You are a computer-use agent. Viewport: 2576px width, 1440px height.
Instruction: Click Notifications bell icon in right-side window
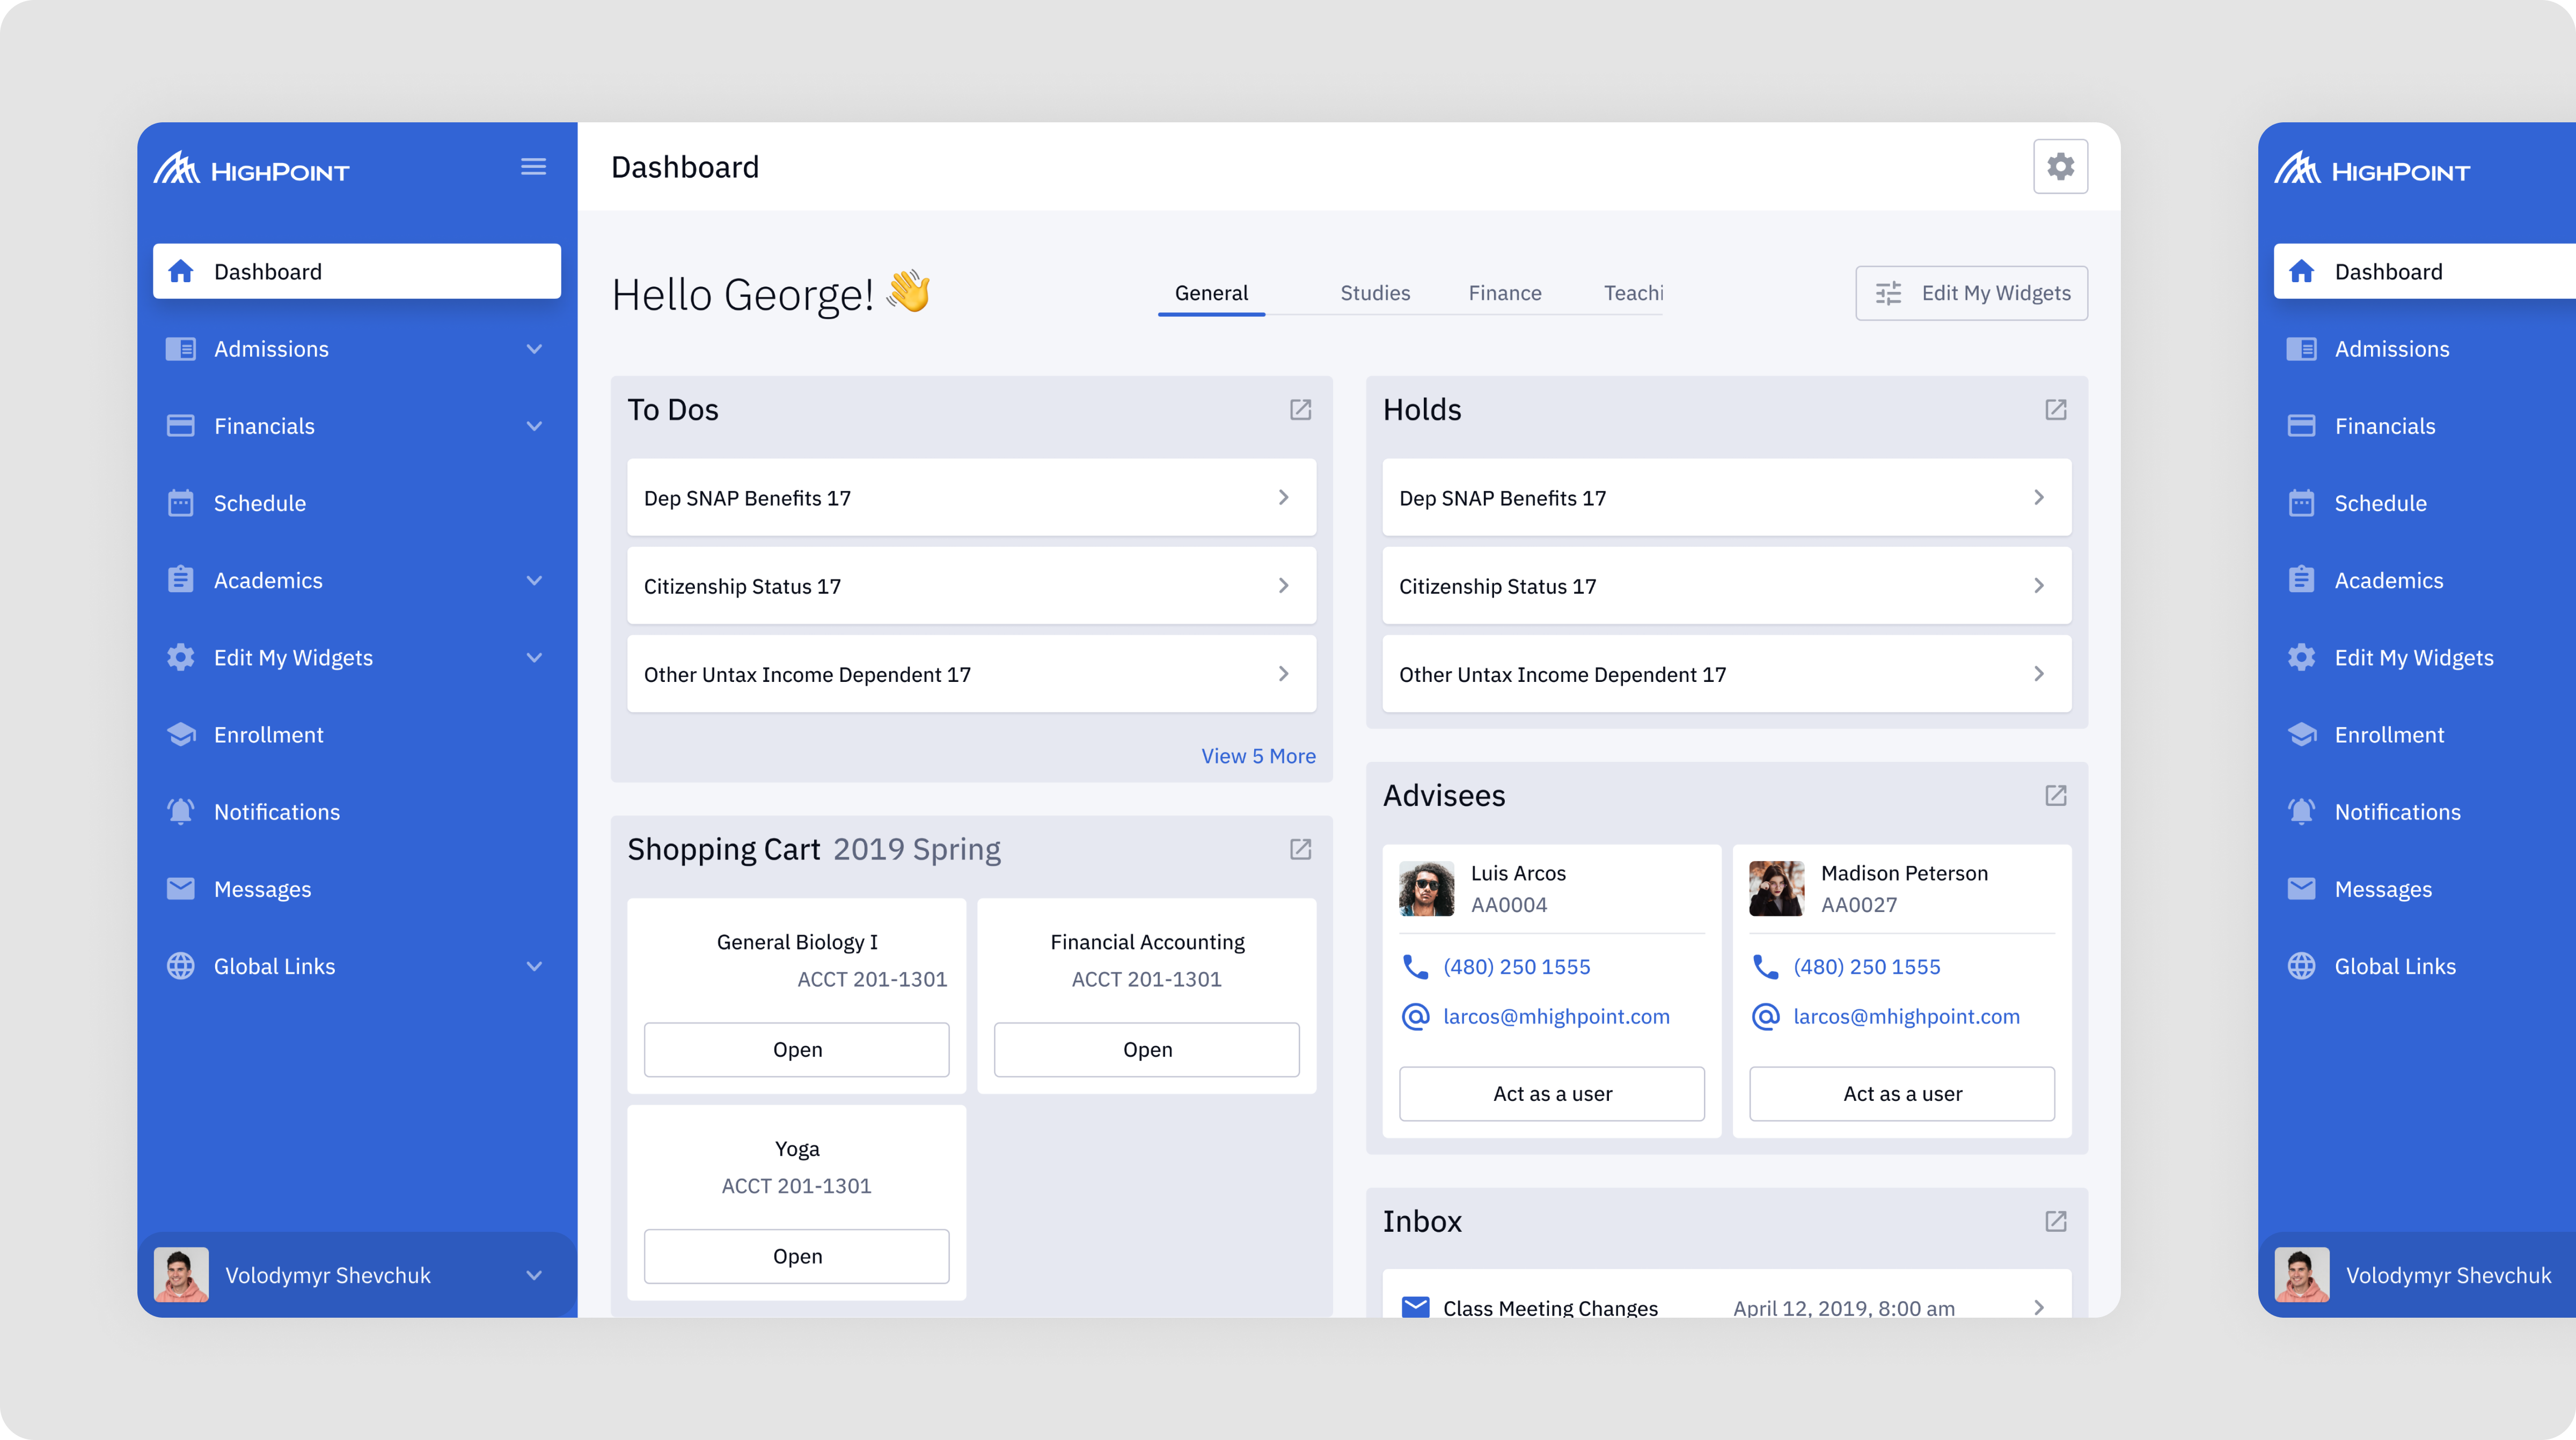tap(2302, 812)
